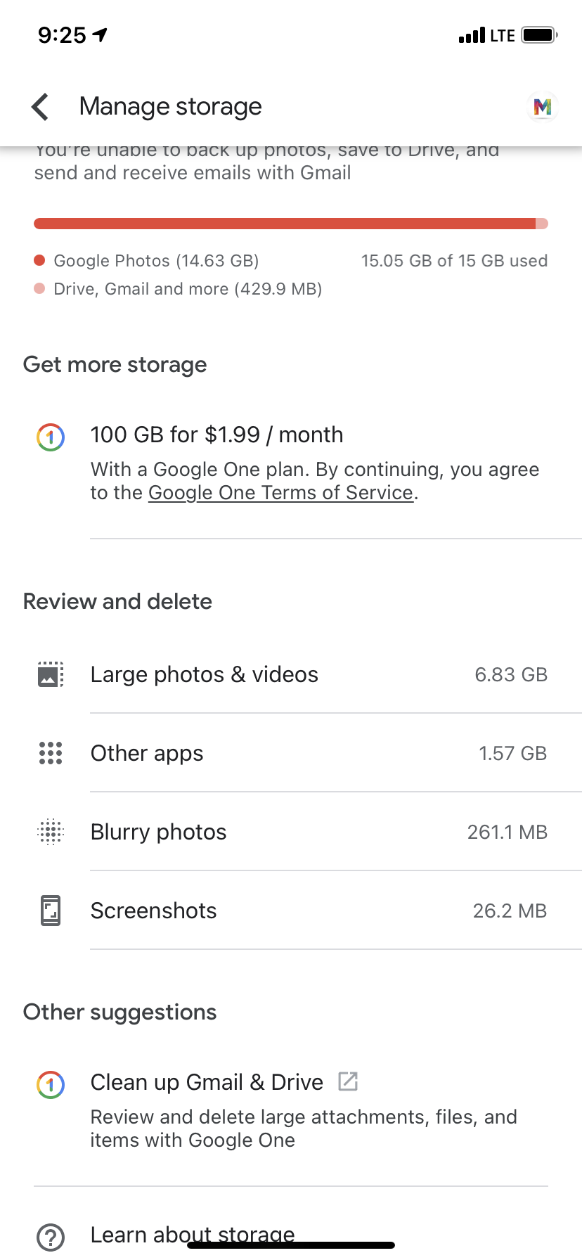Open Google One Terms of Service link
Screen dimensions: 582x1260
280,493
